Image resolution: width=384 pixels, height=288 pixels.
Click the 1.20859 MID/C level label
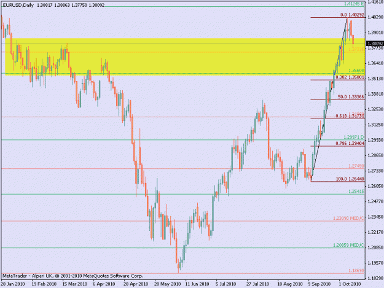(348, 245)
